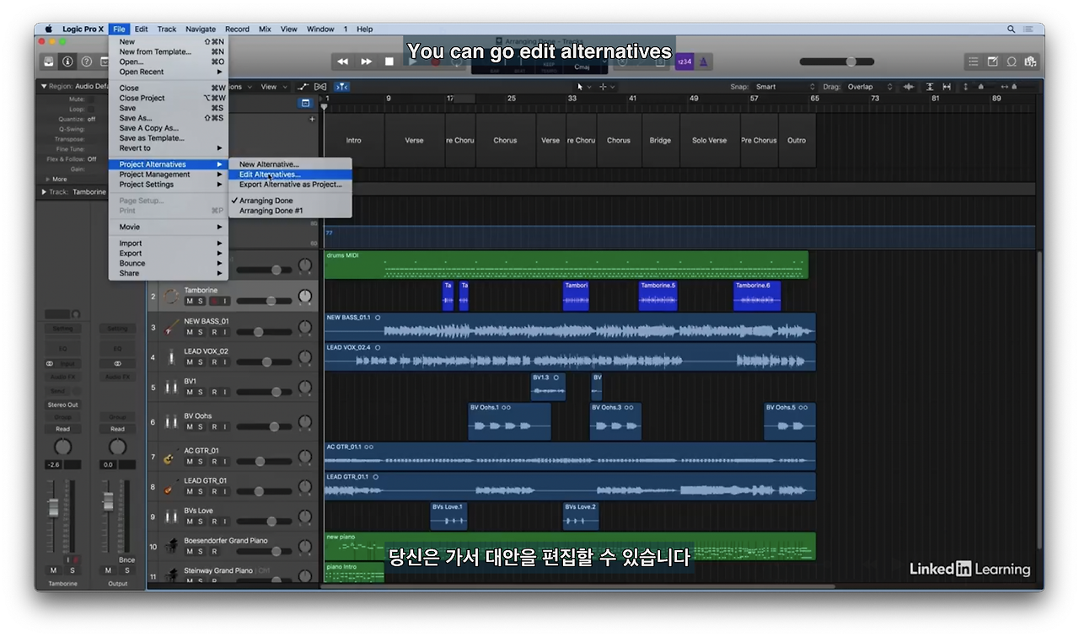
Task: Open the View menu dropdown in tracks area
Action: pos(272,87)
